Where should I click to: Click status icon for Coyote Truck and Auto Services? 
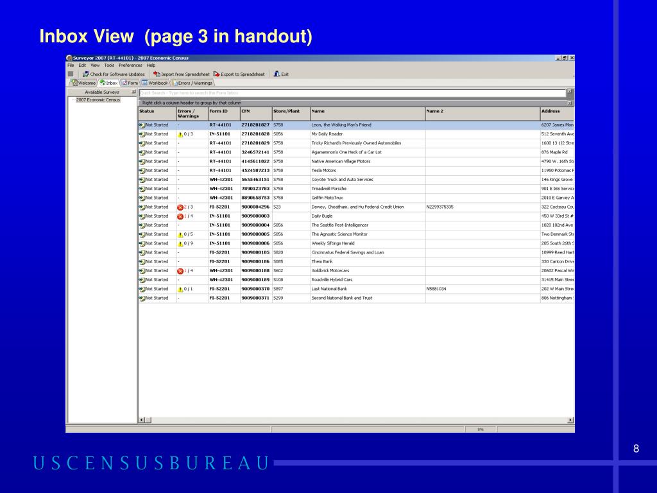coord(142,180)
